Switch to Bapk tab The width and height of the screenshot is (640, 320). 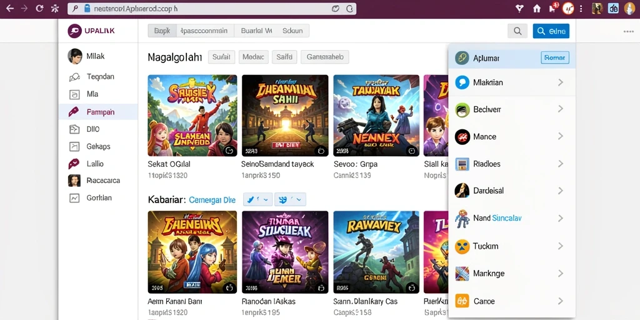[162, 31]
